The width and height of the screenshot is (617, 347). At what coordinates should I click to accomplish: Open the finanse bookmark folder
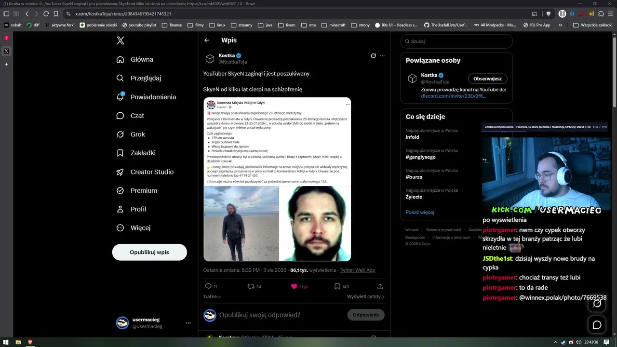click(x=173, y=25)
